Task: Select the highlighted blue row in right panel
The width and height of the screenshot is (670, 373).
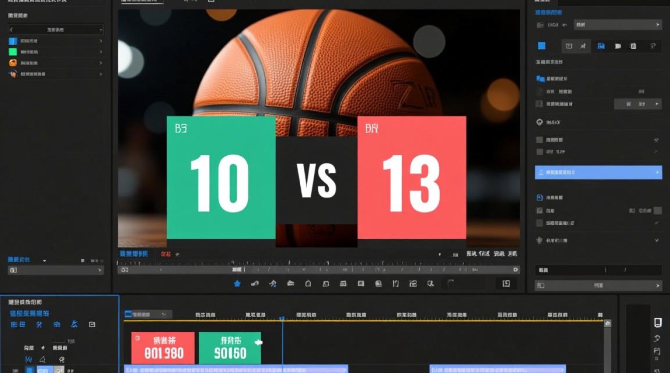Action: (598, 172)
